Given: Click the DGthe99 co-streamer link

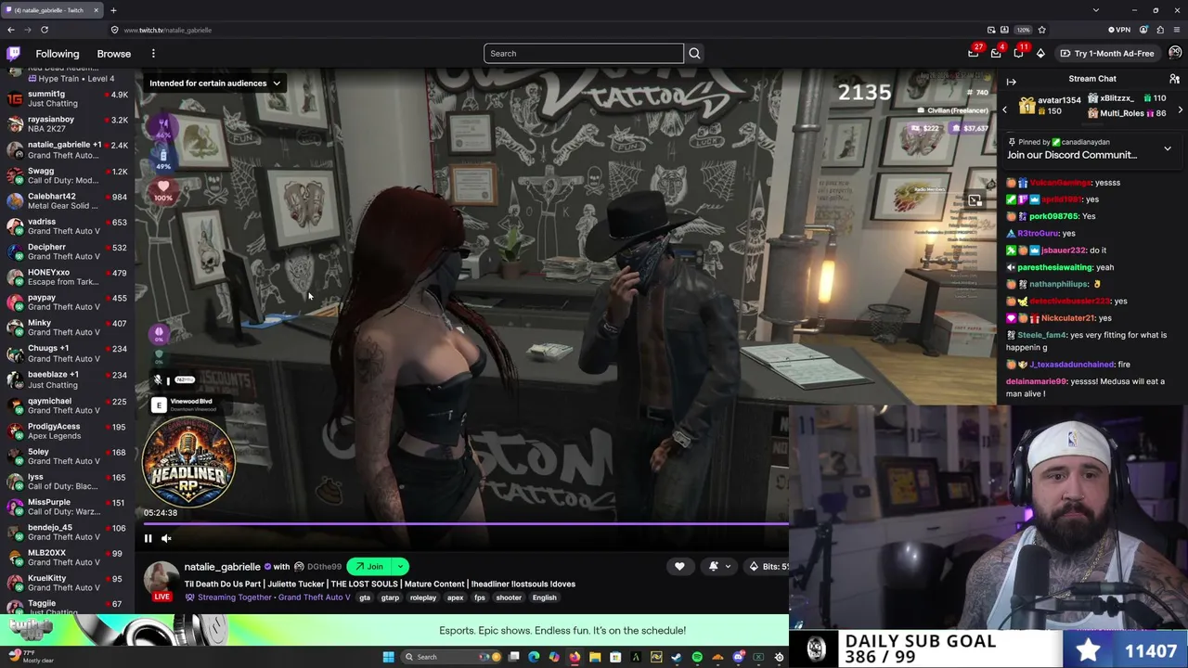Looking at the screenshot, I should click(x=324, y=567).
